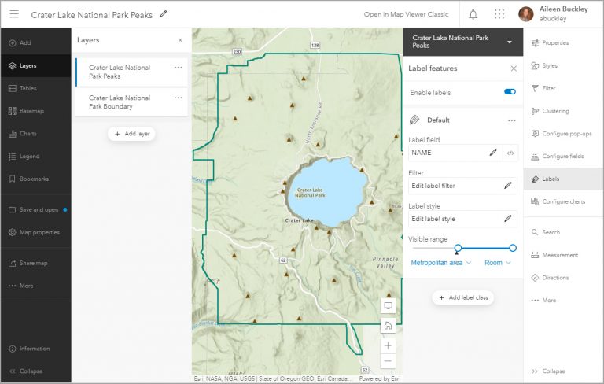
Task: Click the map home extent icon
Action: point(388,325)
